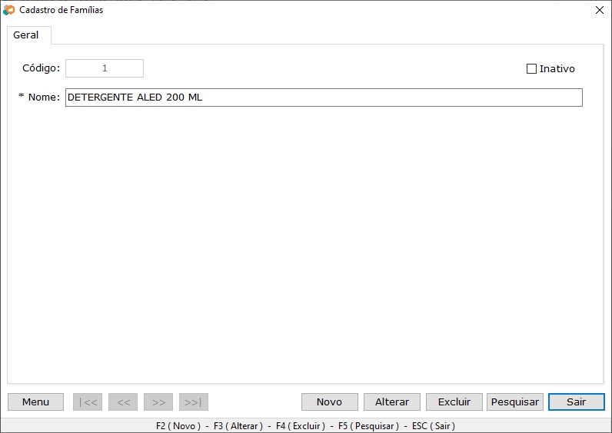612x433 pixels.
Task: Click the F2 (Novo) shortcut hint in the status bar
Action: [178, 425]
